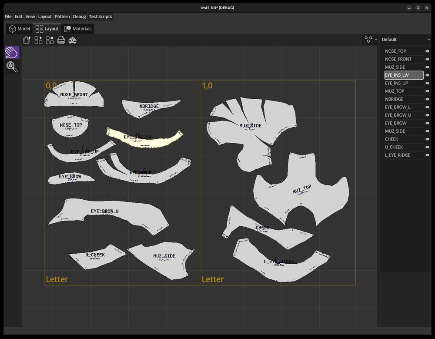Screen dimensions: 435x339
Task: Click the Materials tab swatch icon
Action: [67, 29]
